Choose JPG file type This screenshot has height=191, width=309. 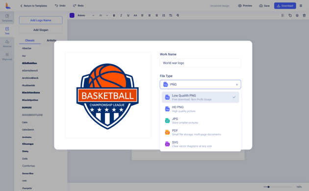[x=201, y=120]
